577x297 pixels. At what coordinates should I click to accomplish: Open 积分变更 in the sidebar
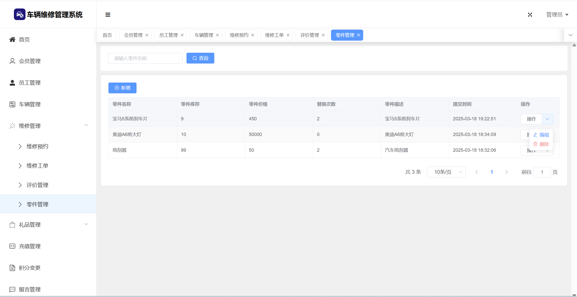[x=30, y=268]
